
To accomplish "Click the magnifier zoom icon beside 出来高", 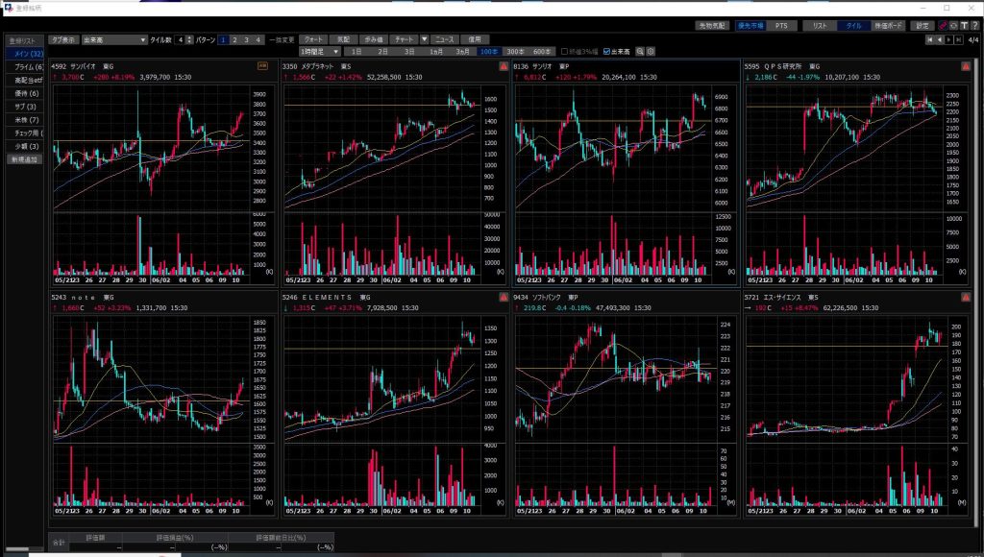I will pos(641,51).
